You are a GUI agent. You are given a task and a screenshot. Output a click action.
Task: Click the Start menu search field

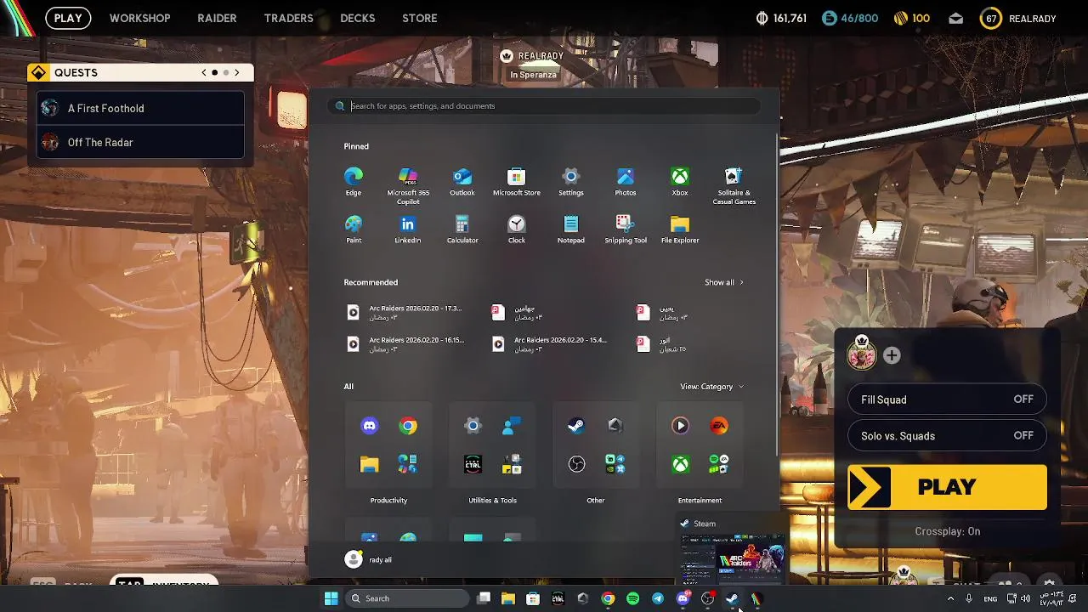click(x=544, y=106)
